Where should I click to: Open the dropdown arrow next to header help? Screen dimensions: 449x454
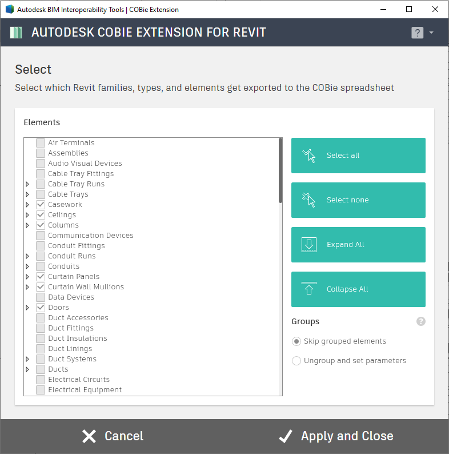[x=431, y=33]
